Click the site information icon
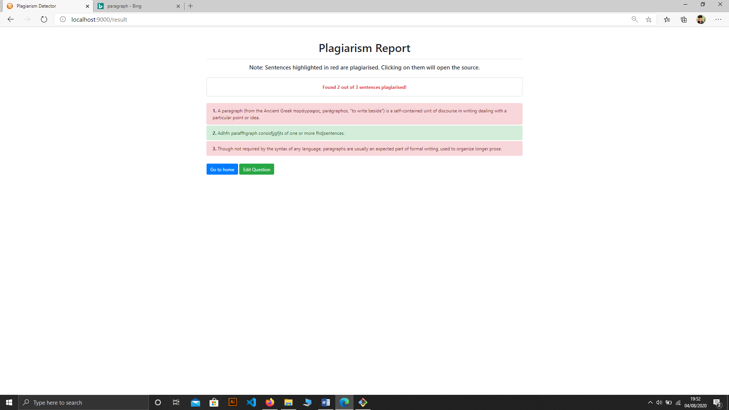The image size is (729, 410). click(63, 19)
